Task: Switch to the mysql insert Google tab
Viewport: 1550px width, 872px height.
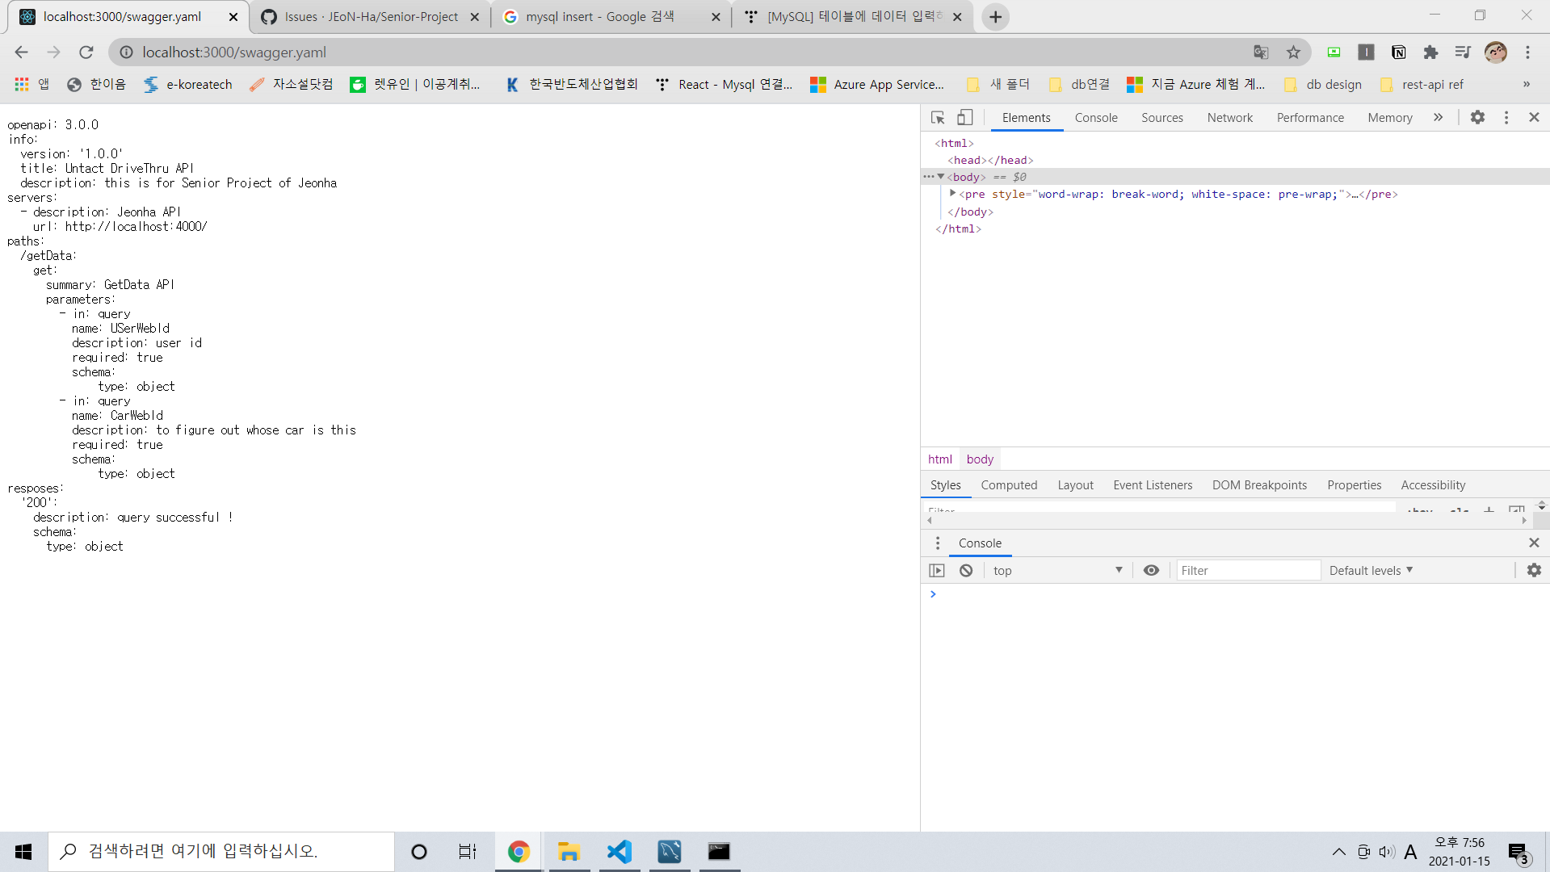Action: pos(611,17)
